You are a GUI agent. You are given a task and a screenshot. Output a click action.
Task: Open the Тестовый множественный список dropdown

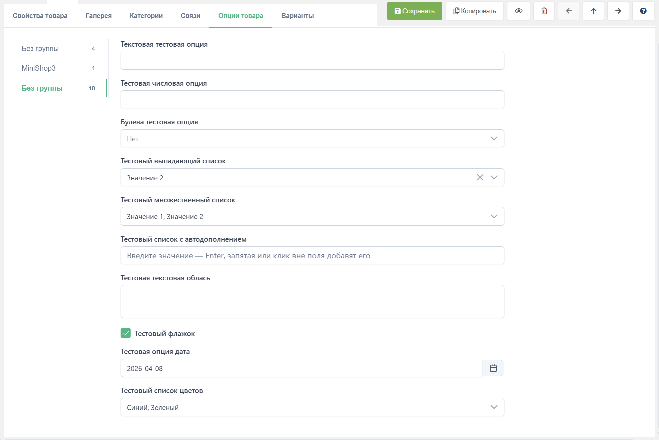[x=494, y=216]
